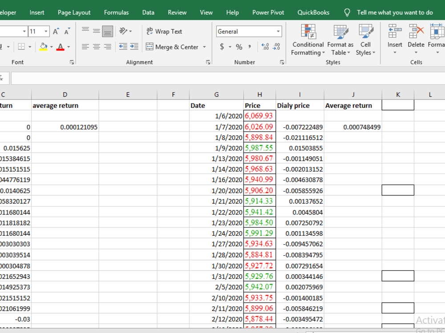This screenshot has width=445, height=333.
Task: Open the Help tab
Action: pos(232,12)
